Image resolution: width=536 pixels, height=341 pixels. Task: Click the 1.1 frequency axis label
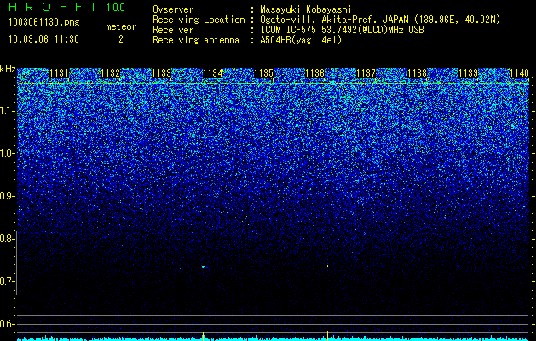click(x=5, y=111)
